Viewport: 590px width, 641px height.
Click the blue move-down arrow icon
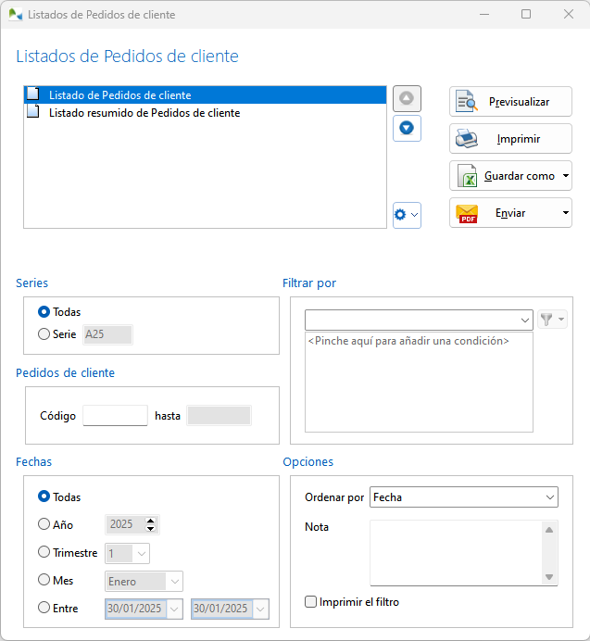point(407,128)
